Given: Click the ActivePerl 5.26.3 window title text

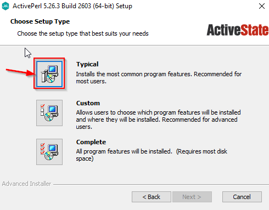Looking at the screenshot, I should 72,6.
